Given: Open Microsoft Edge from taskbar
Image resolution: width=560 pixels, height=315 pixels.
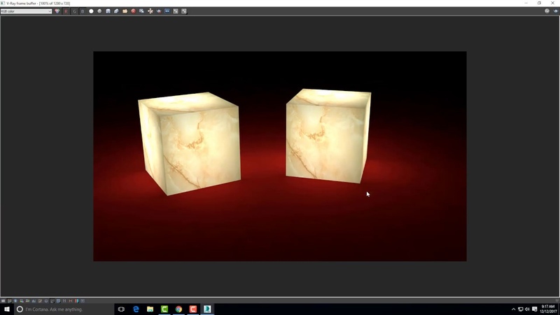Looking at the screenshot, I should 136,309.
